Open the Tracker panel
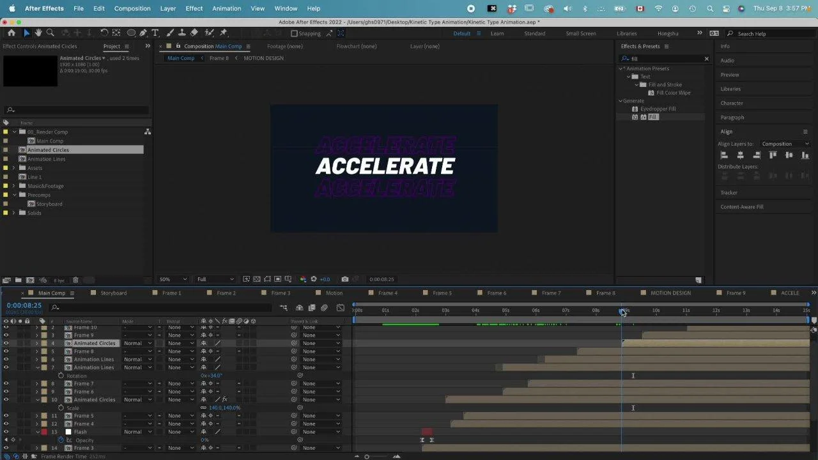This screenshot has width=818, height=460. point(729,192)
